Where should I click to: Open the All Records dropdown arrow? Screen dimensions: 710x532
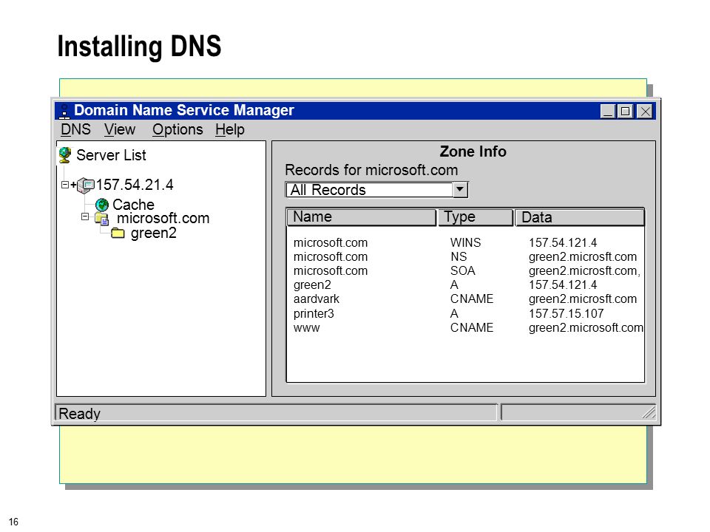point(460,190)
